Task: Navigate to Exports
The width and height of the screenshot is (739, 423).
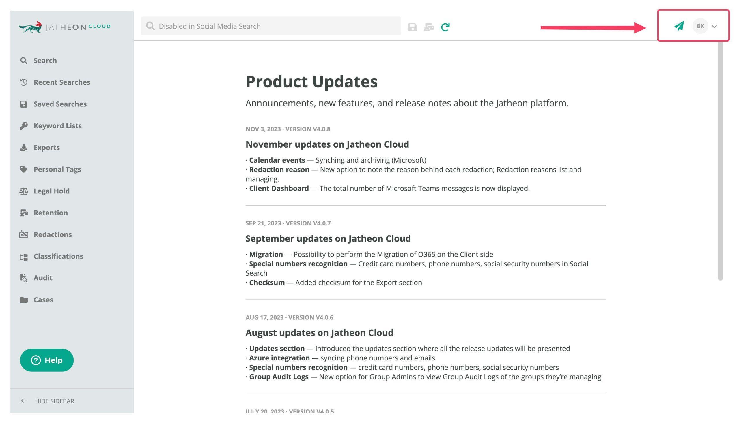Action: (46, 148)
